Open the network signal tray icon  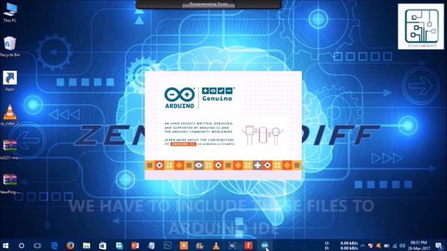pos(395,245)
